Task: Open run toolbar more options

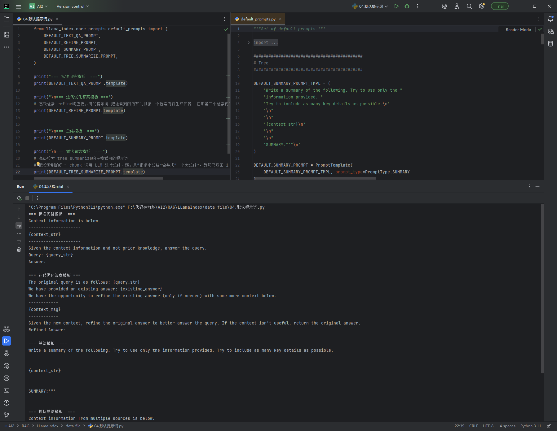Action: click(x=38, y=198)
